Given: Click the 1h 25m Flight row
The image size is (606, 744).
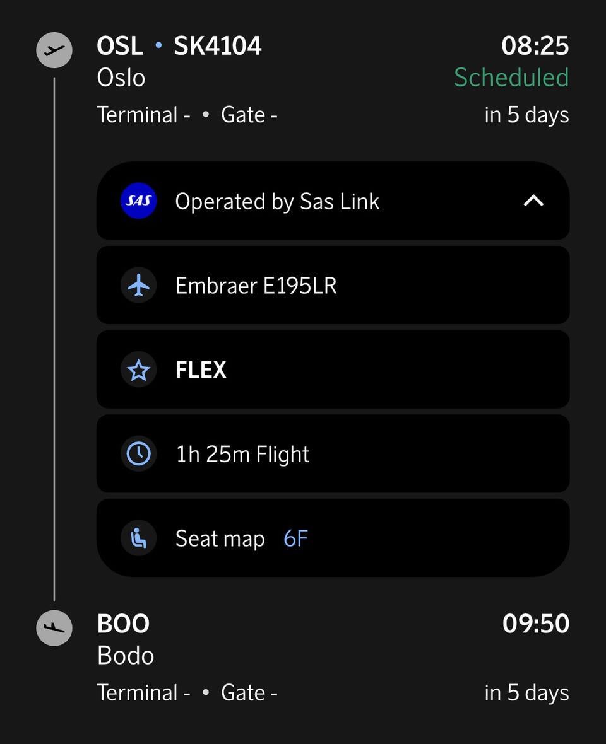Looking at the screenshot, I should tap(333, 454).
